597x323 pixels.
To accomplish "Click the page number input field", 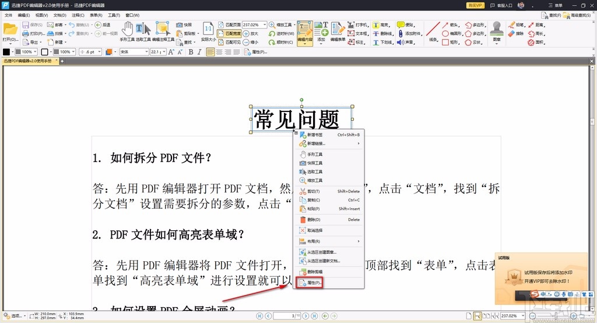I will click(x=287, y=316).
